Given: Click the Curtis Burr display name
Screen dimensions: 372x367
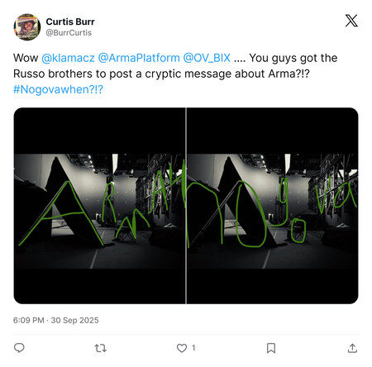Looking at the screenshot, I should 70,21.
